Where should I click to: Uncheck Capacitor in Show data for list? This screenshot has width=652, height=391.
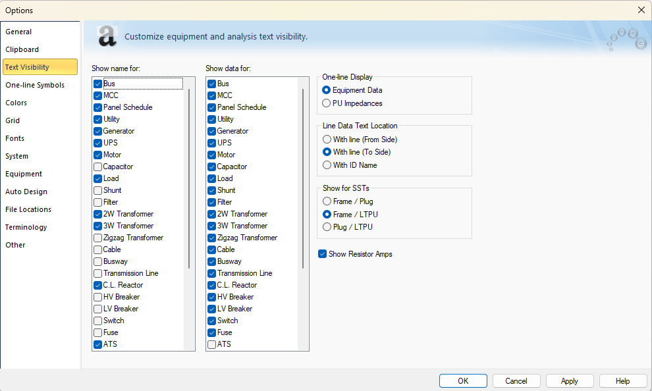click(211, 167)
